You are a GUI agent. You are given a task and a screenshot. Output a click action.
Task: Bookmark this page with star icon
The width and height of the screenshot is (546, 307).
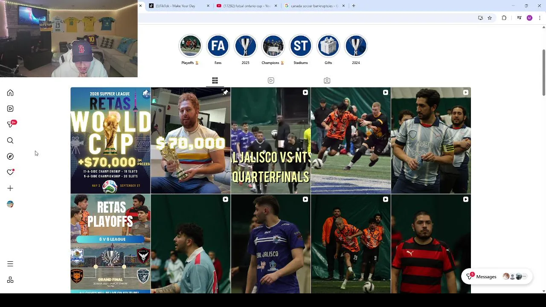click(490, 18)
